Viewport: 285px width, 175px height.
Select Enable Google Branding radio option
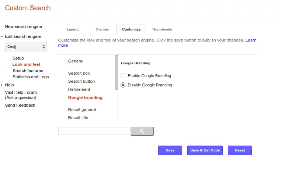click(123, 76)
